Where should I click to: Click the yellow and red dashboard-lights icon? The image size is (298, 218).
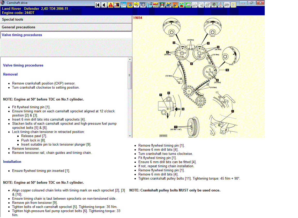182,5
